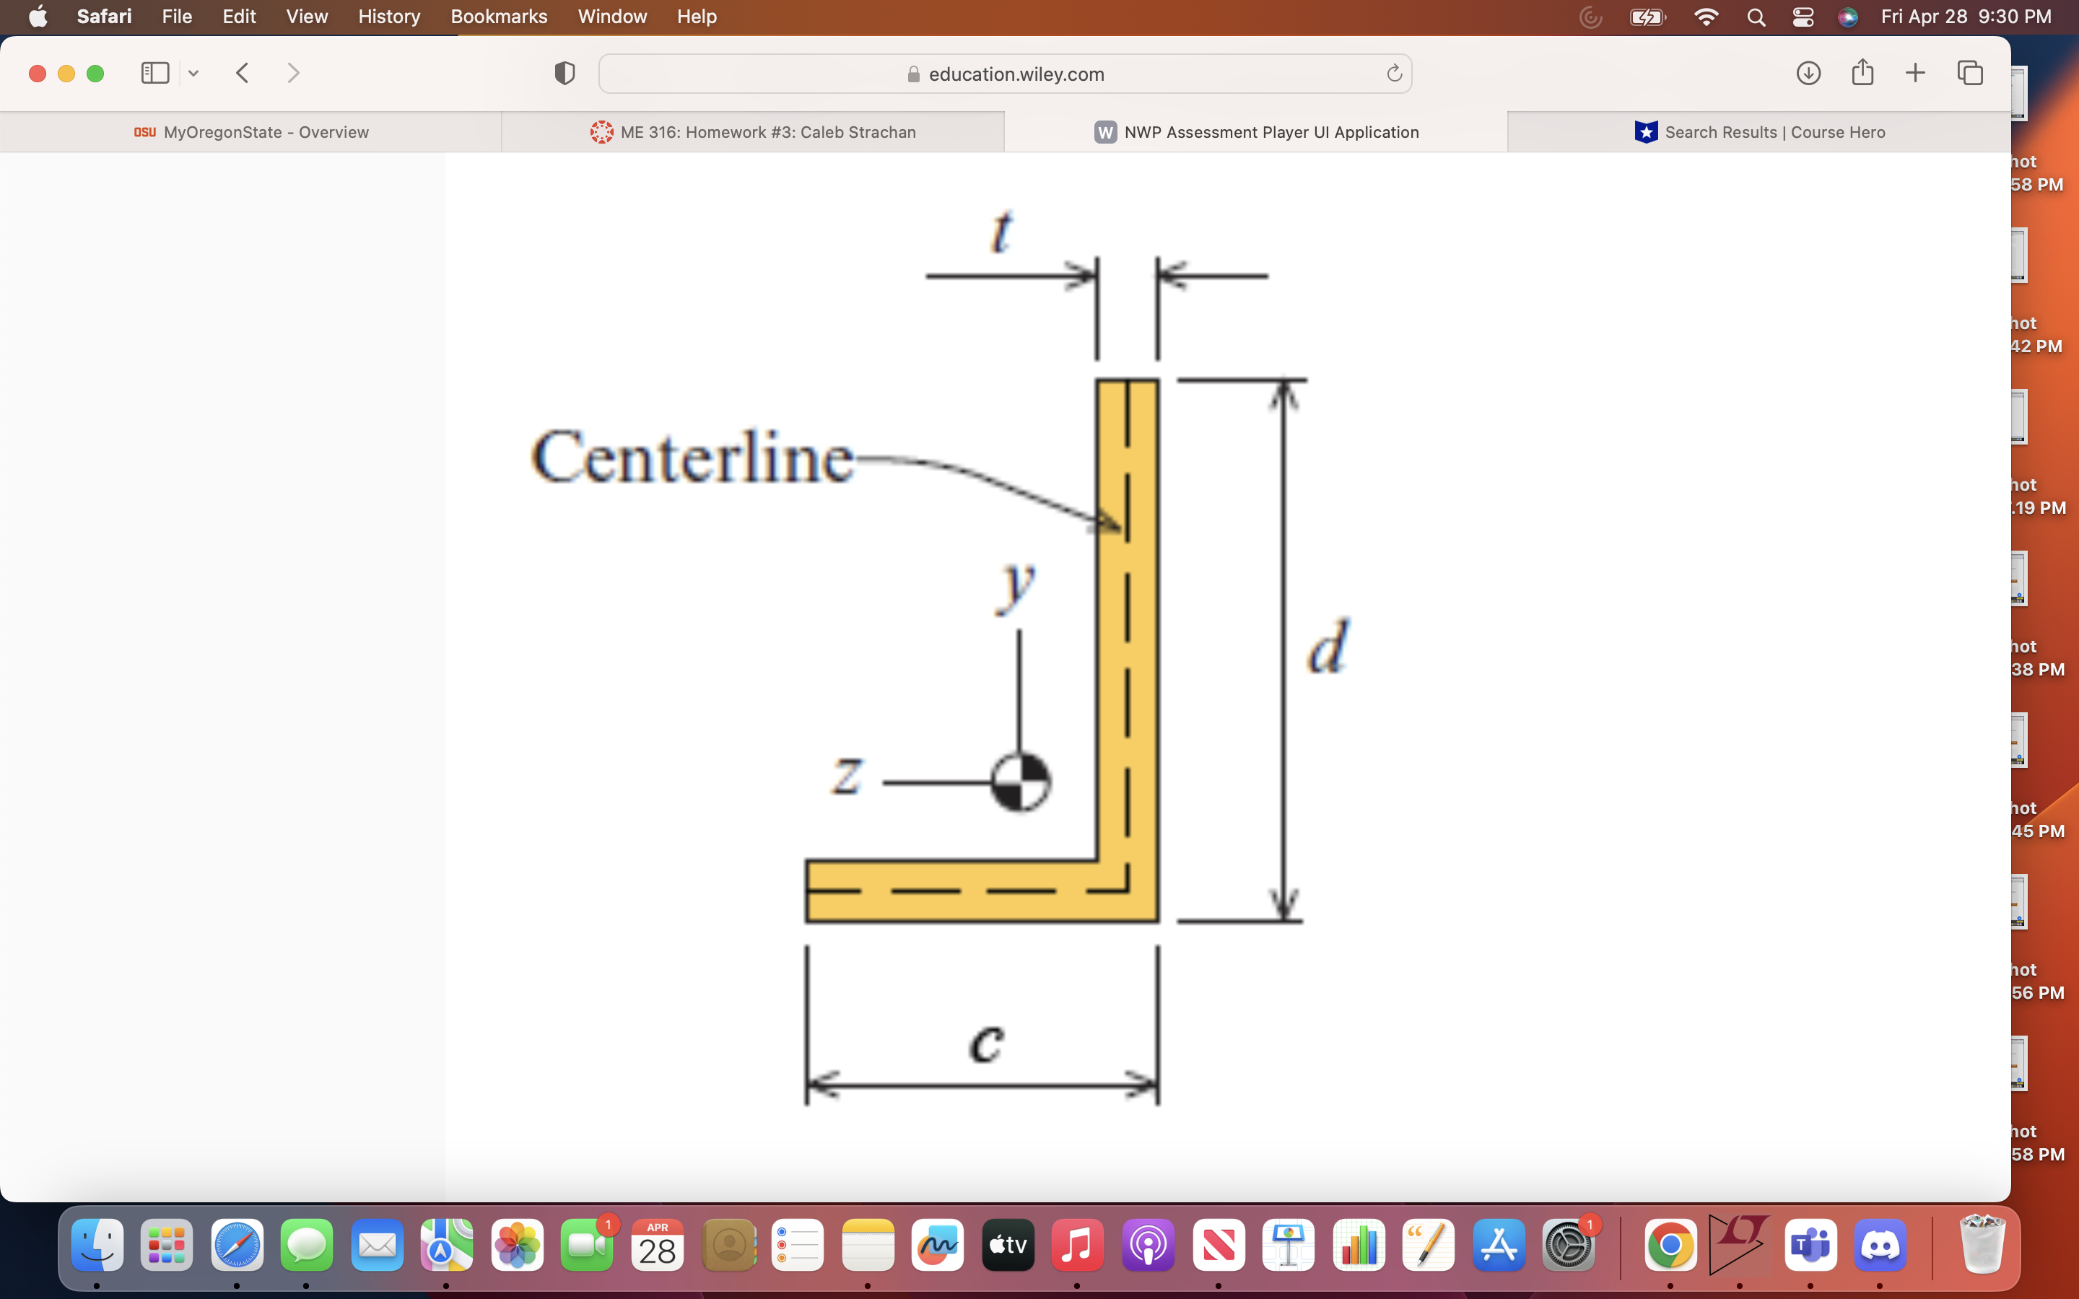Screen dimensions: 2079x1299
Task: Switch to the Course Hero Search Results tab
Action: coord(1760,131)
